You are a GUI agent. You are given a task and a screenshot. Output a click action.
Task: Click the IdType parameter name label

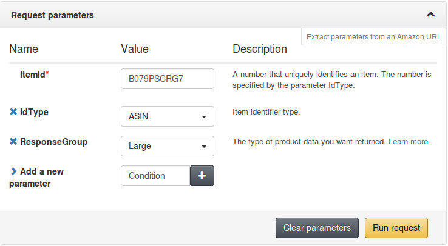click(34, 112)
